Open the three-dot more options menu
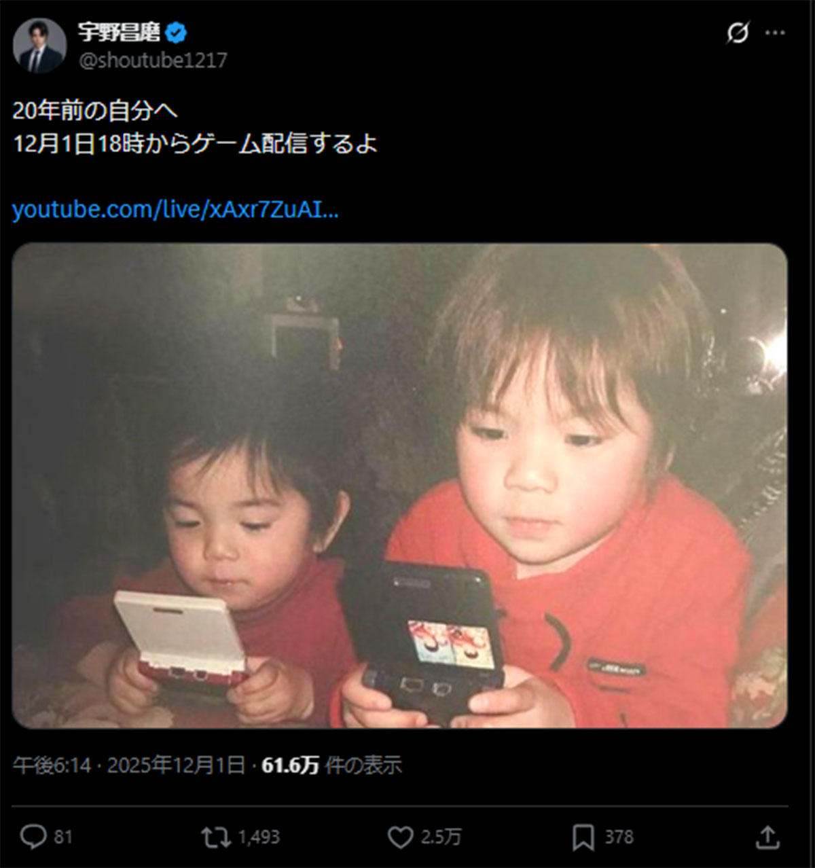 click(775, 33)
